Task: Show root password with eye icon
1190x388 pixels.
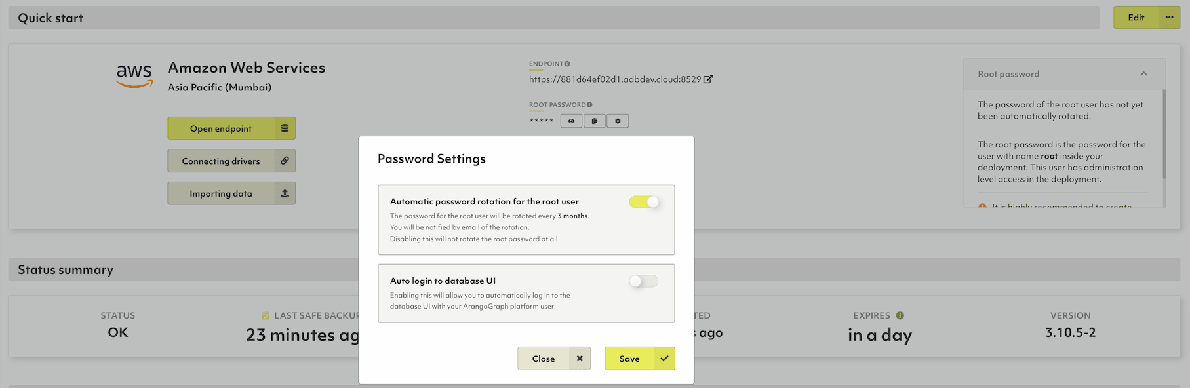Action: tap(571, 121)
